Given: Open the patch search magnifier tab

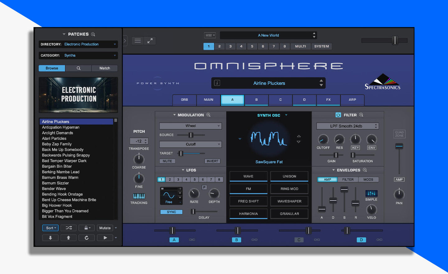Looking at the screenshot, I should click(x=78, y=68).
